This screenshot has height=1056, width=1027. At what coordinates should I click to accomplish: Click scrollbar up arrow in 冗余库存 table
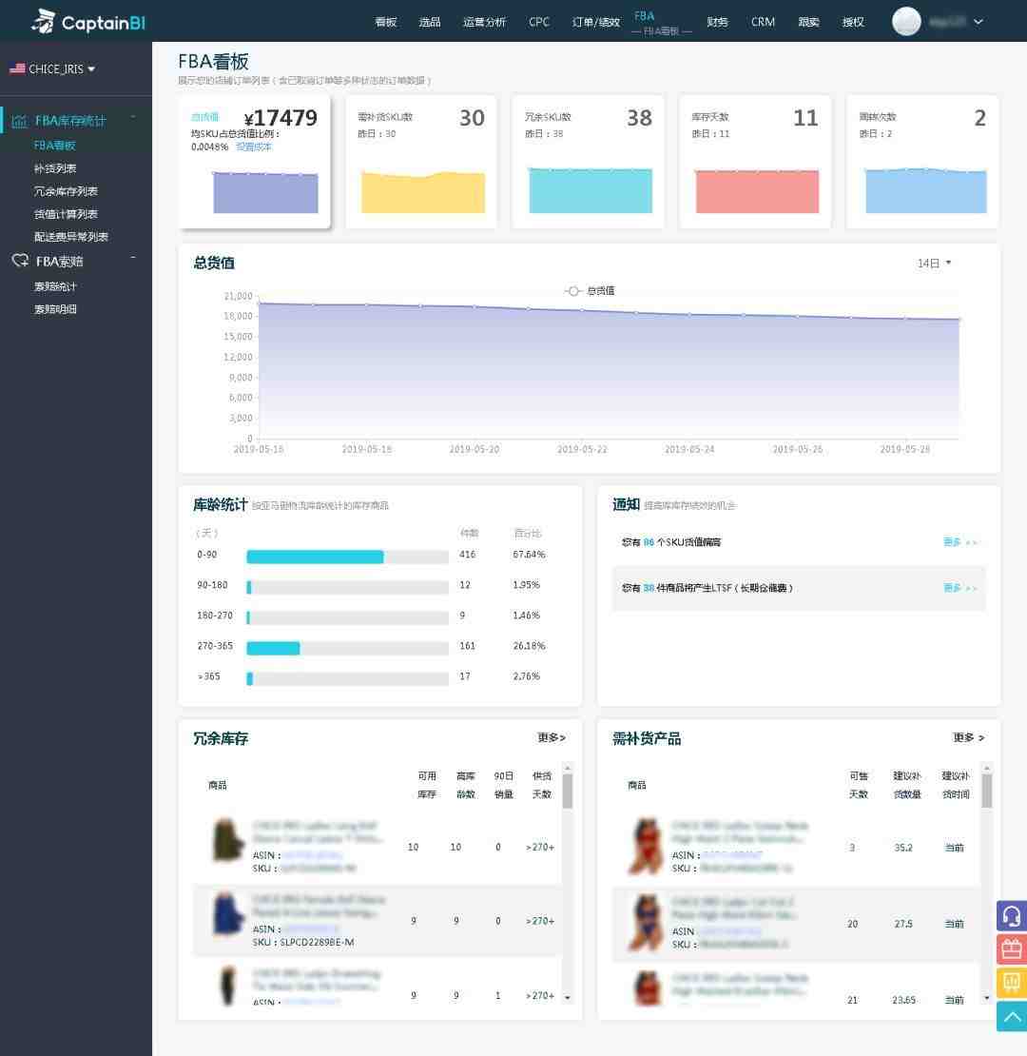(x=568, y=768)
